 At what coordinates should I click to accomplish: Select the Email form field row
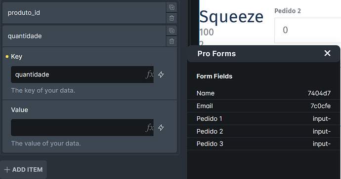pos(263,106)
